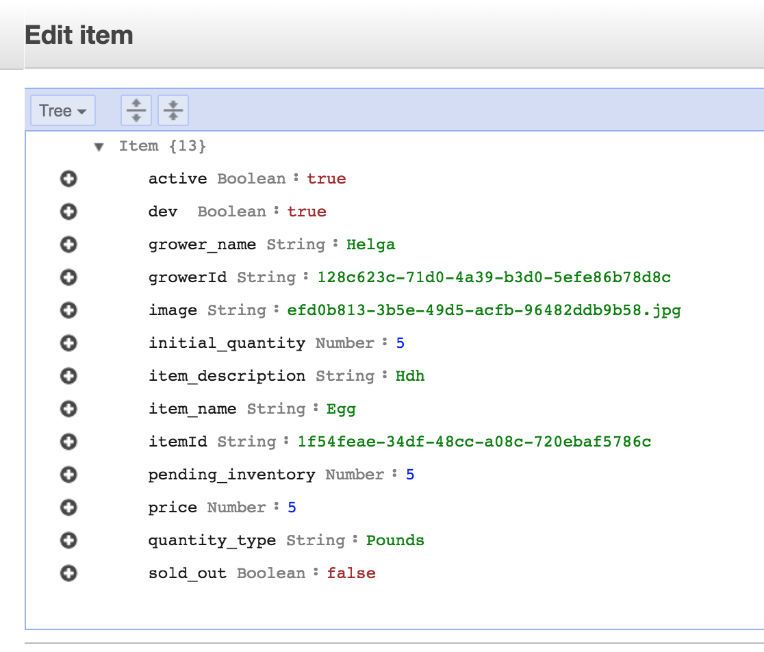The height and width of the screenshot is (652, 764).
Task: Toggle the sold_out value false
Action: 351,573
